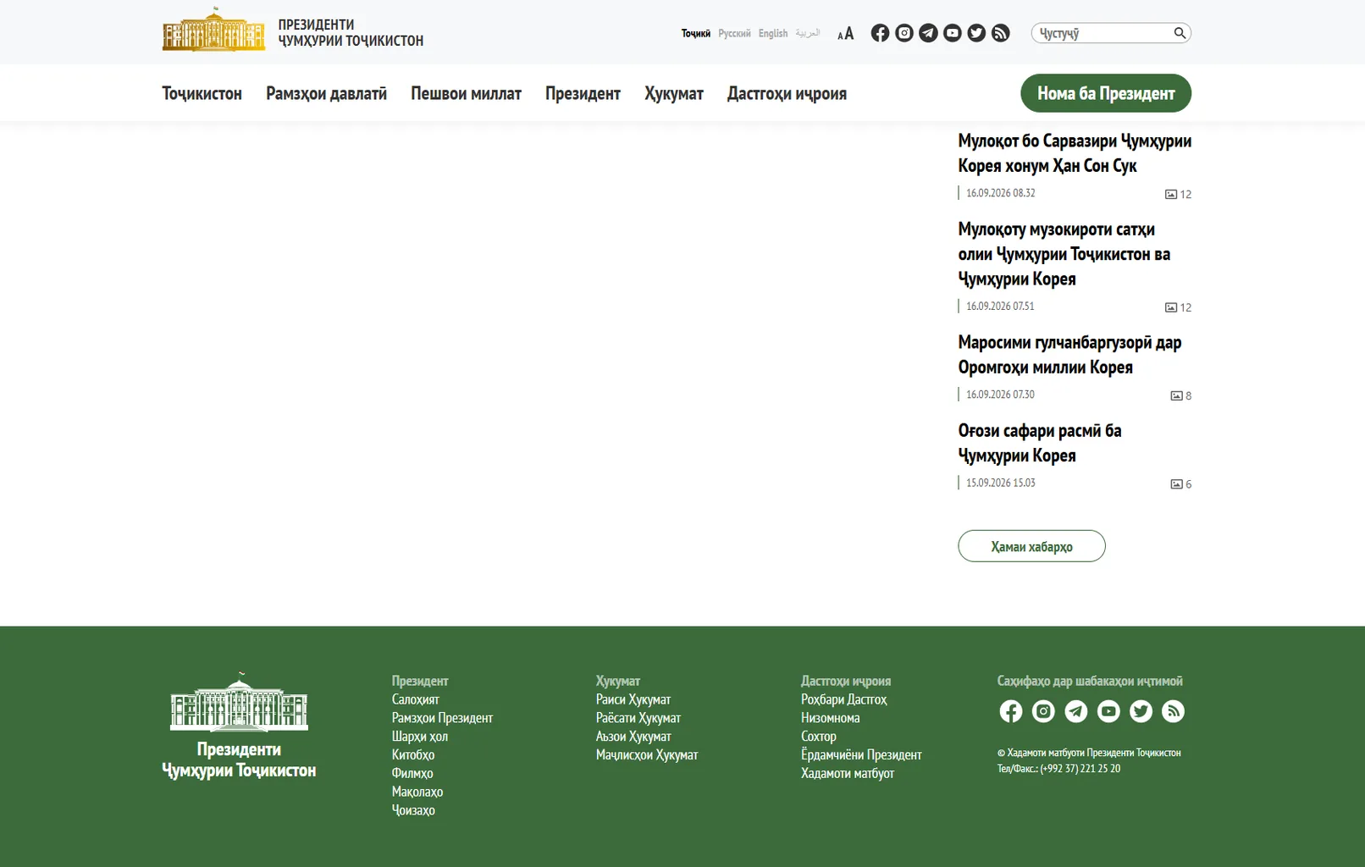
Task: Click the golden palace logo in header
Action: (x=213, y=30)
